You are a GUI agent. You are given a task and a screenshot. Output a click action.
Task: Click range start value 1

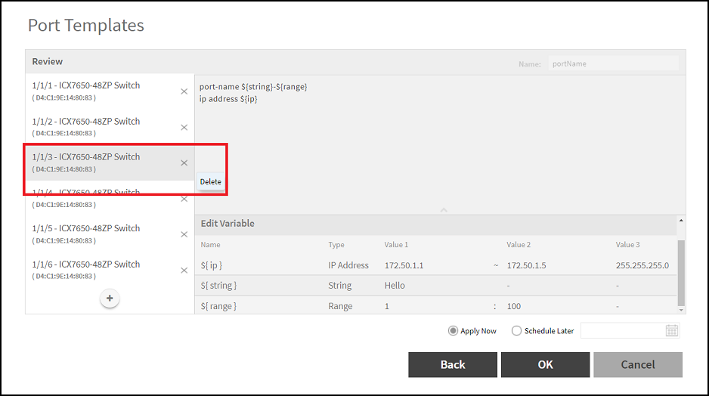click(x=387, y=306)
